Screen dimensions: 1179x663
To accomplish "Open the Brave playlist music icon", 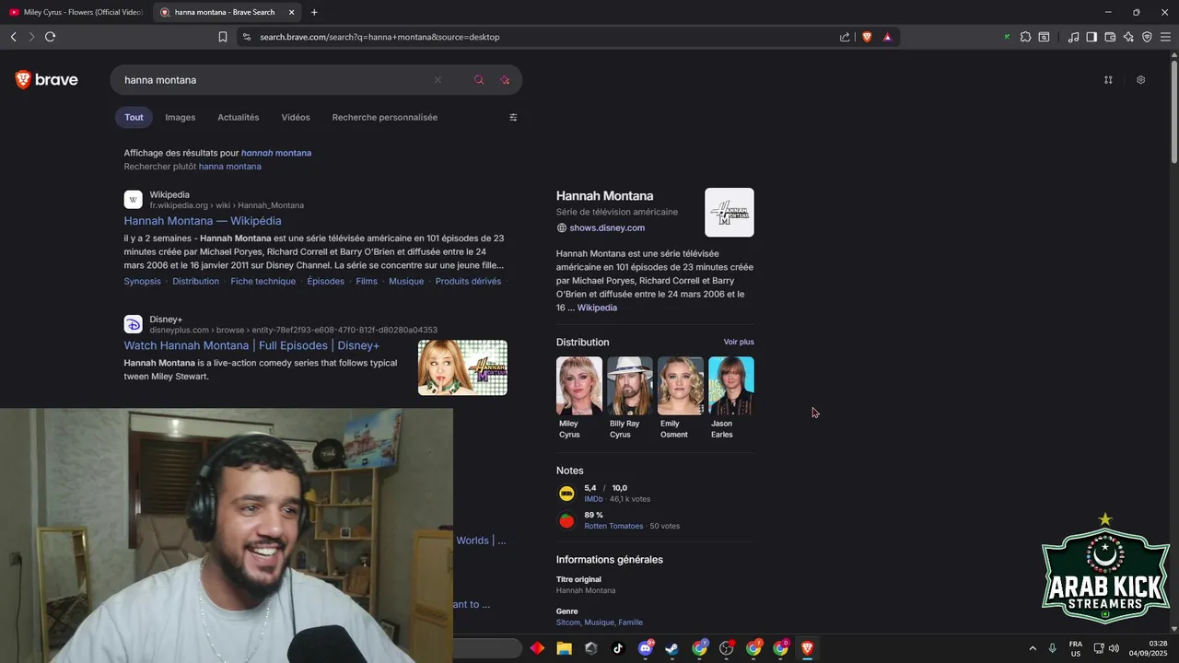I will pyautogui.click(x=1073, y=37).
